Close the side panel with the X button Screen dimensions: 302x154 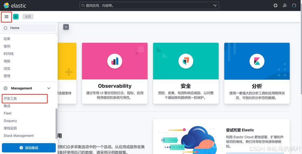tap(66, 27)
